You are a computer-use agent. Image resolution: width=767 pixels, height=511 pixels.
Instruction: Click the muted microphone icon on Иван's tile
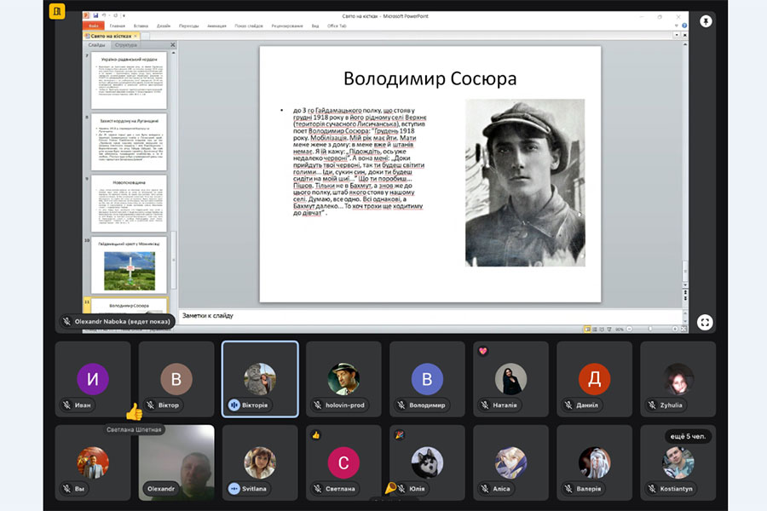[66, 405]
